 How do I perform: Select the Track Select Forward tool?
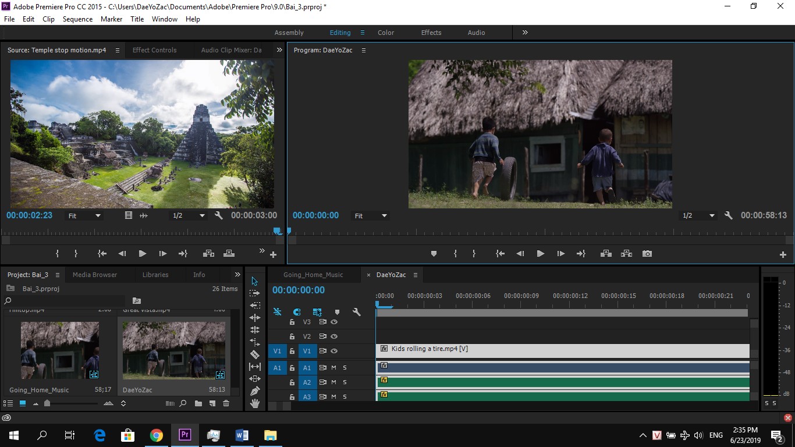tap(255, 293)
